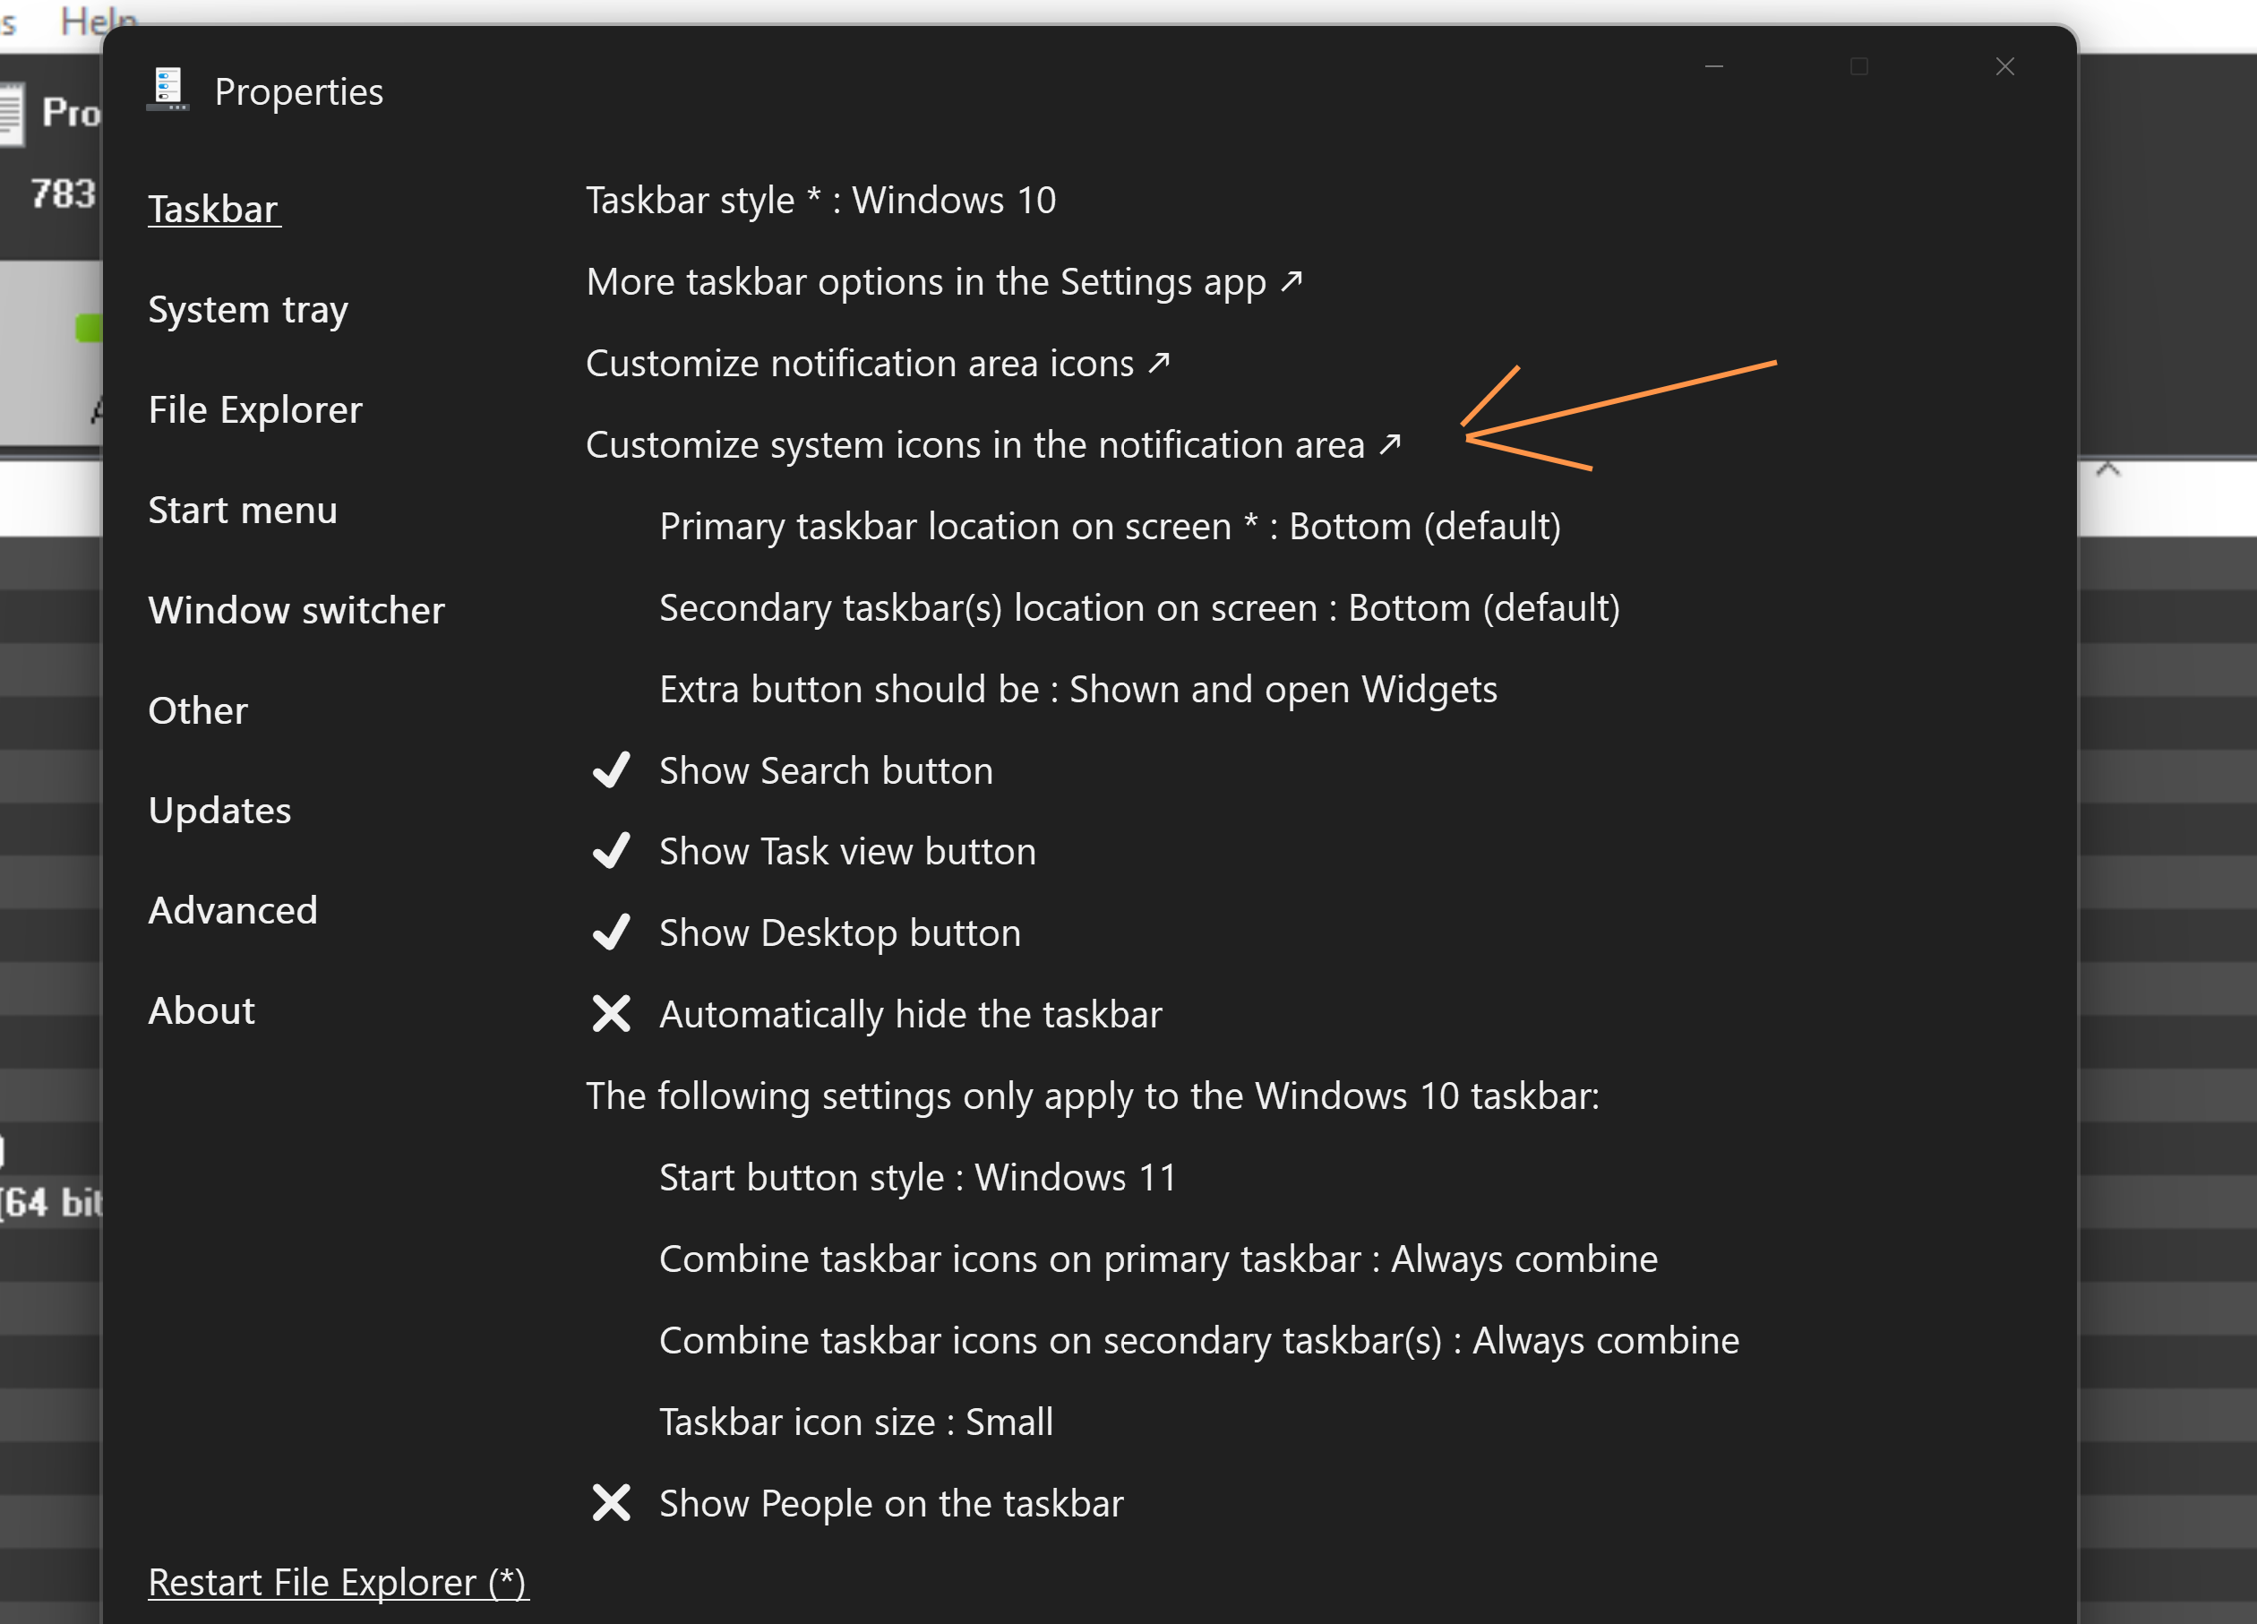
Task: Click 'Restart File Explorer'
Action: pos(339,1582)
